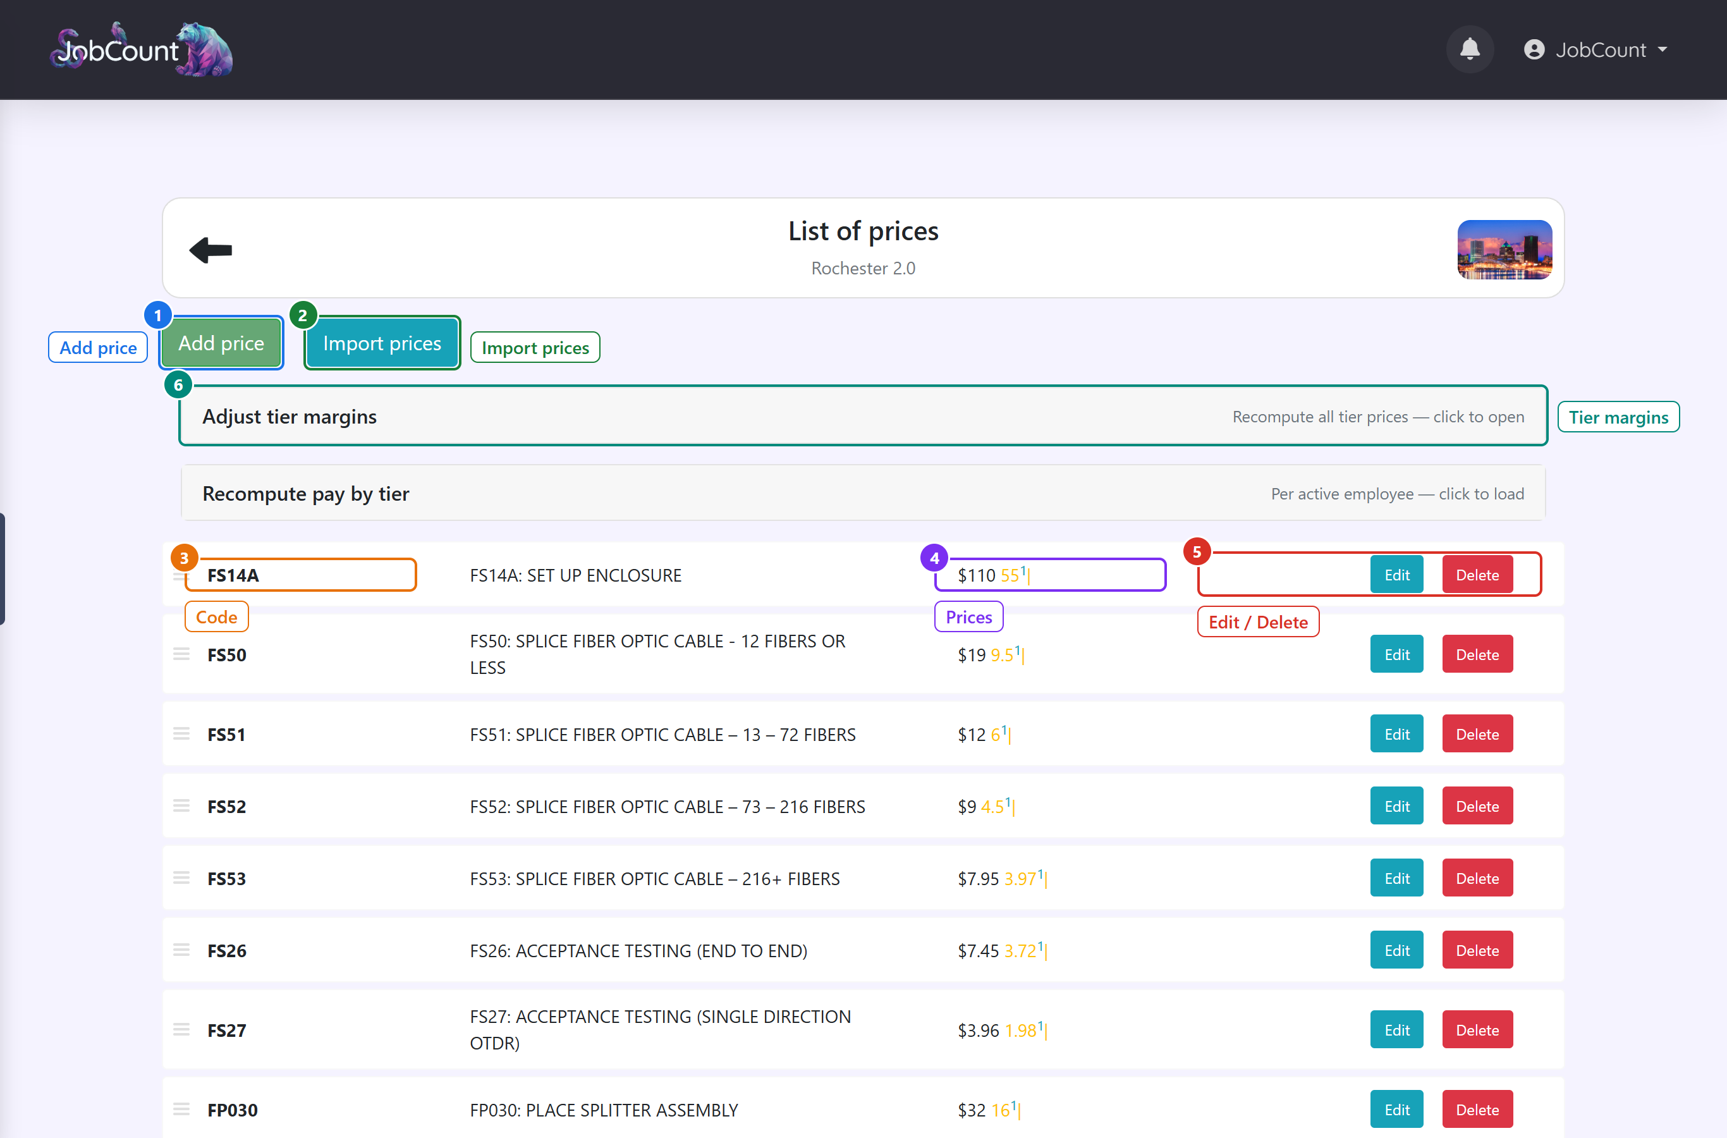Delete the FS52 price entry

(x=1477, y=805)
